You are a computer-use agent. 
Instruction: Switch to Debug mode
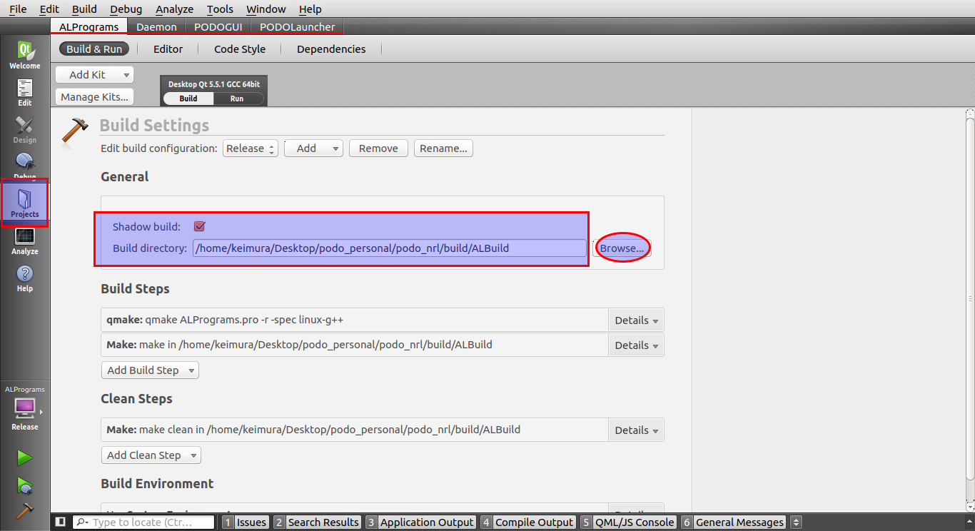click(x=25, y=166)
